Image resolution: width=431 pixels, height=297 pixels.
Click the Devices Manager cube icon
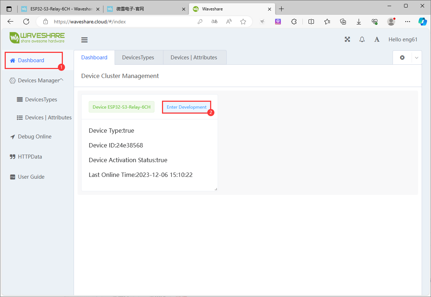pos(13,81)
